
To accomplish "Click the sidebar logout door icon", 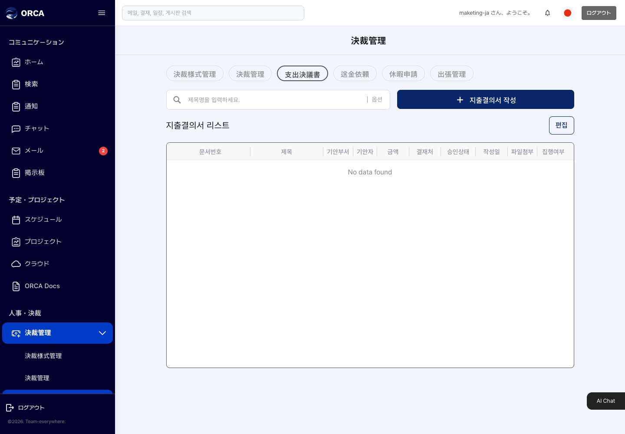I will 10,408.
